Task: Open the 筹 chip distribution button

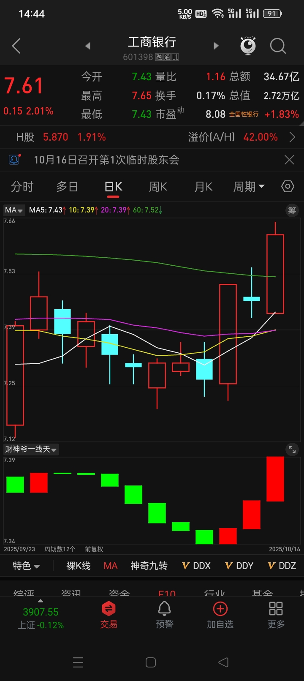Action: tap(292, 210)
